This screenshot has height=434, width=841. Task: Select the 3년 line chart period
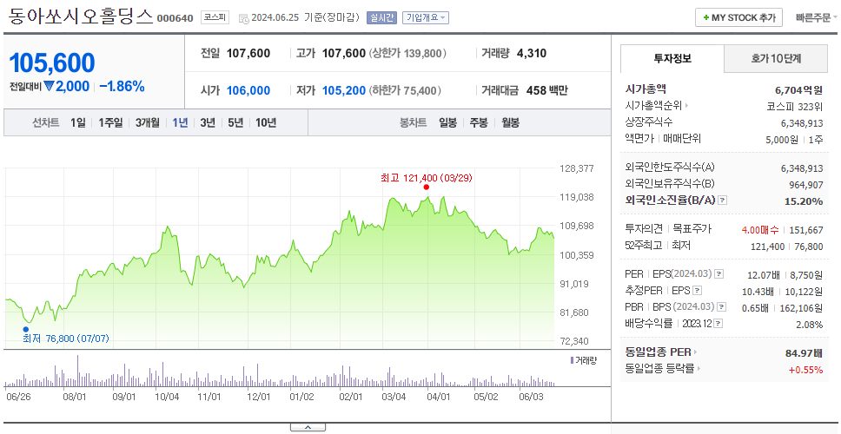click(x=208, y=122)
